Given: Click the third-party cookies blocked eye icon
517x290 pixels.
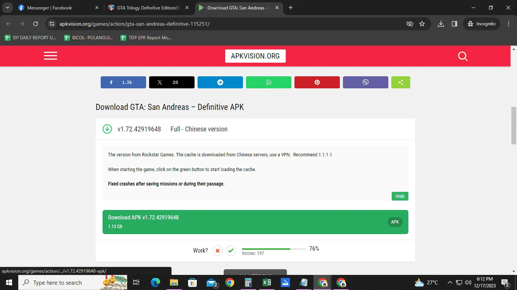Looking at the screenshot, I should click(410, 24).
